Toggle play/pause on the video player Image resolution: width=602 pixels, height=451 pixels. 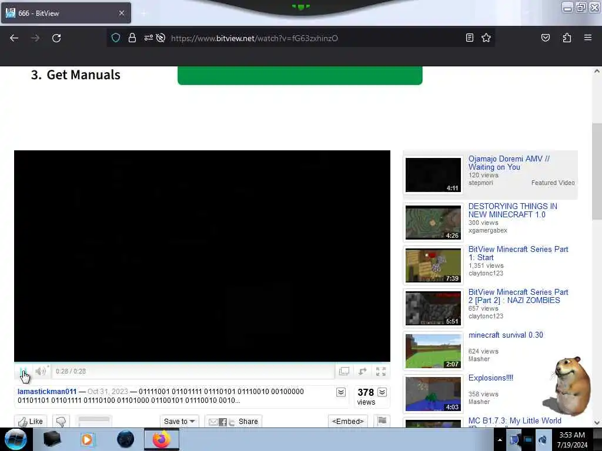coord(24,371)
